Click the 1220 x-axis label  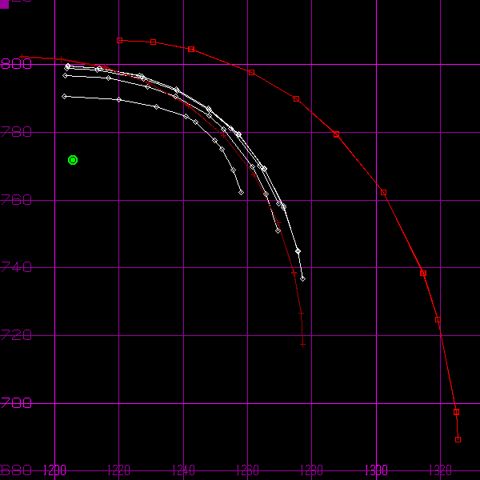119,470
